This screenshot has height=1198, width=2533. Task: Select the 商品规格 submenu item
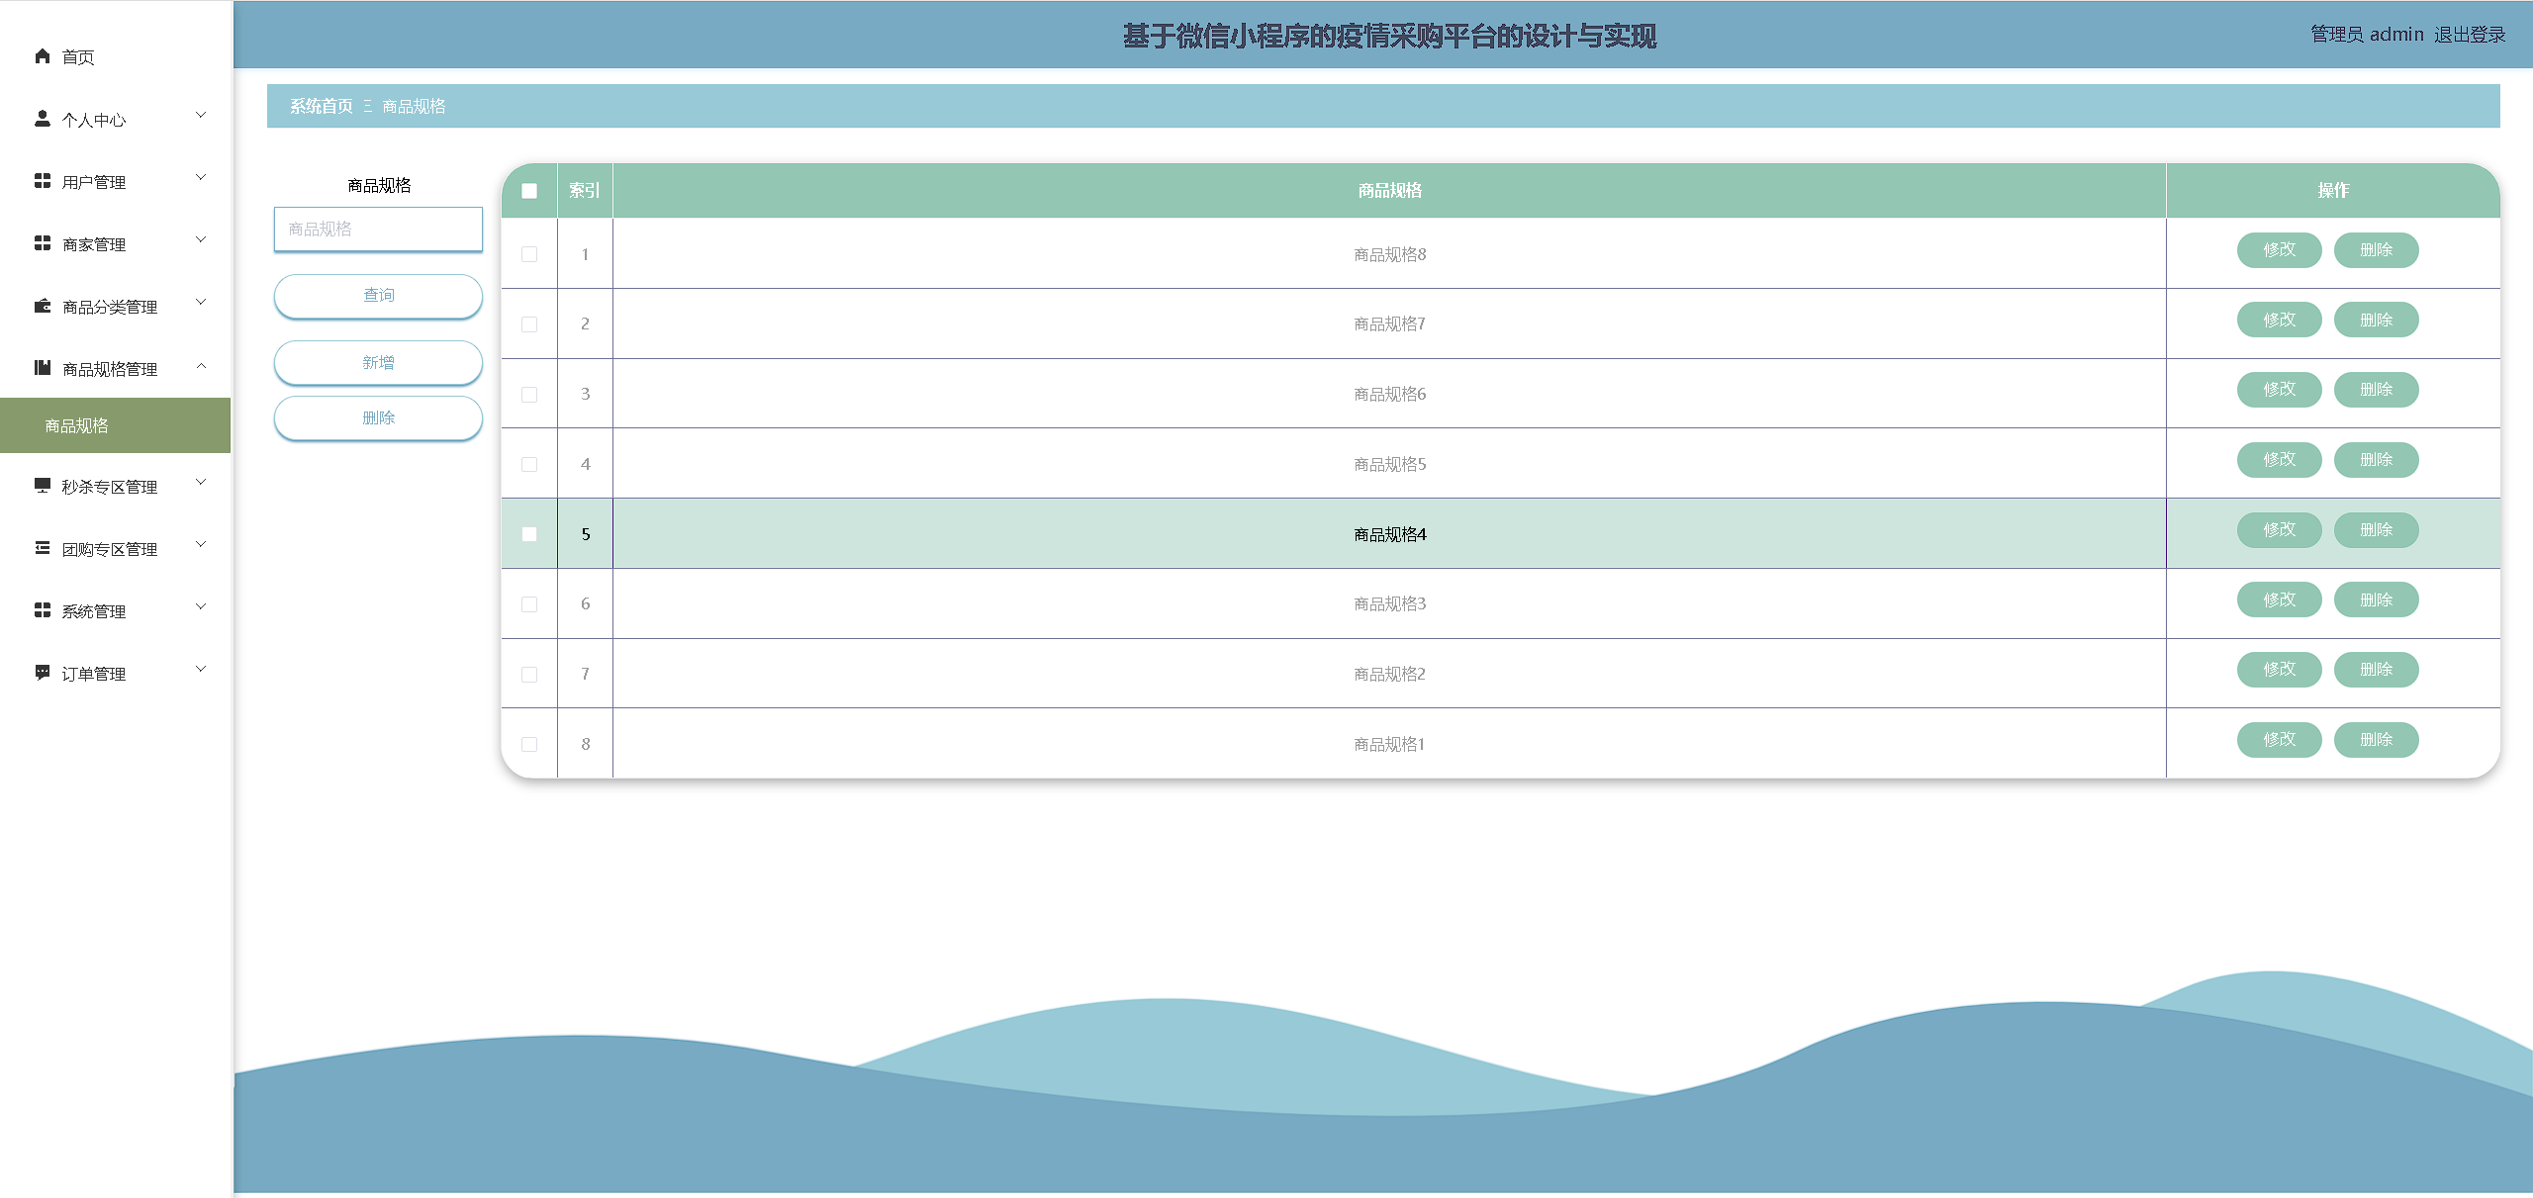pos(115,425)
